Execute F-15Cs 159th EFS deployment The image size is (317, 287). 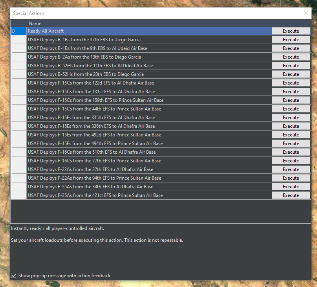(291, 100)
